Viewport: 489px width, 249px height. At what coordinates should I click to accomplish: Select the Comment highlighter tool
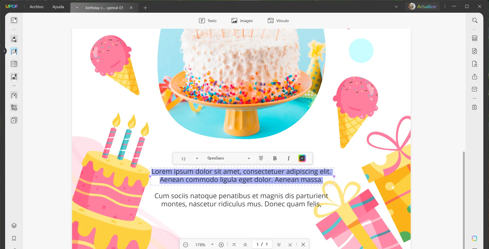(14, 39)
